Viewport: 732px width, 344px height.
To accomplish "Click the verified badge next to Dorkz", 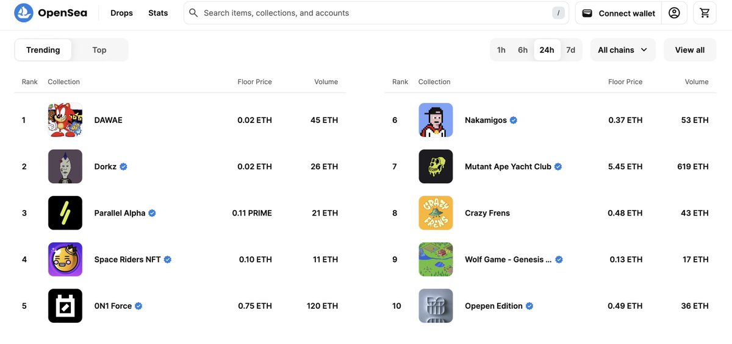I will [x=123, y=167].
